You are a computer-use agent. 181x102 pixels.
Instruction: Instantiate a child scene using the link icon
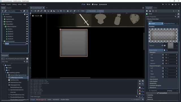pos(5,11)
